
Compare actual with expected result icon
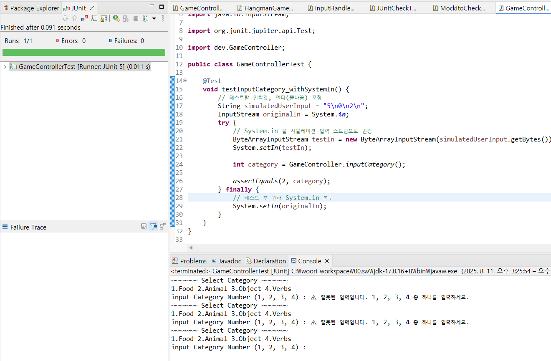[x=163, y=226]
